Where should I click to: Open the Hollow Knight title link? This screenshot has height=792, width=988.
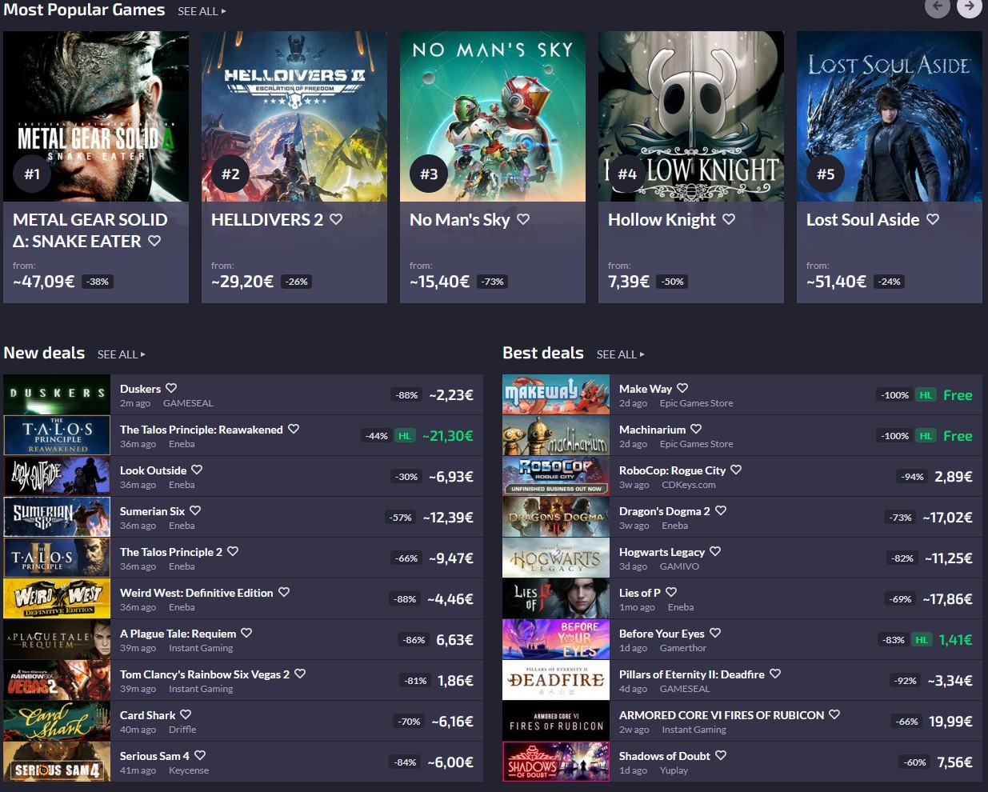[x=662, y=220]
